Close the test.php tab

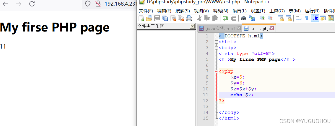point(272,28)
